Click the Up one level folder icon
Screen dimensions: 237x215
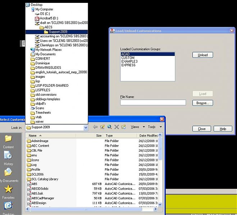click(x=102, y=127)
